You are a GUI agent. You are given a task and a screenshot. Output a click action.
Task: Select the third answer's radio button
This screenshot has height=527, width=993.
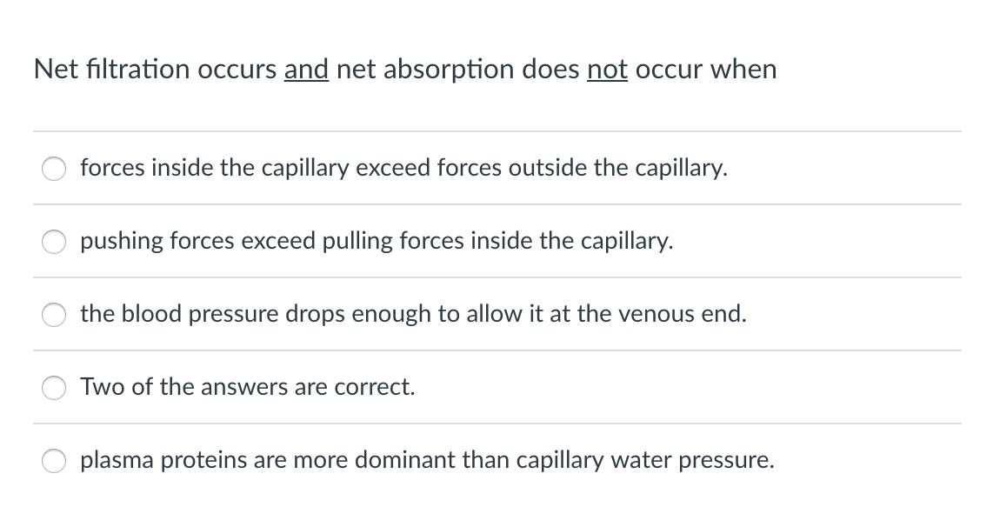(53, 315)
